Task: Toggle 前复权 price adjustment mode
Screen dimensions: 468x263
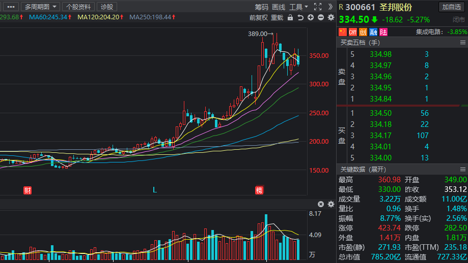Action: (x=259, y=18)
